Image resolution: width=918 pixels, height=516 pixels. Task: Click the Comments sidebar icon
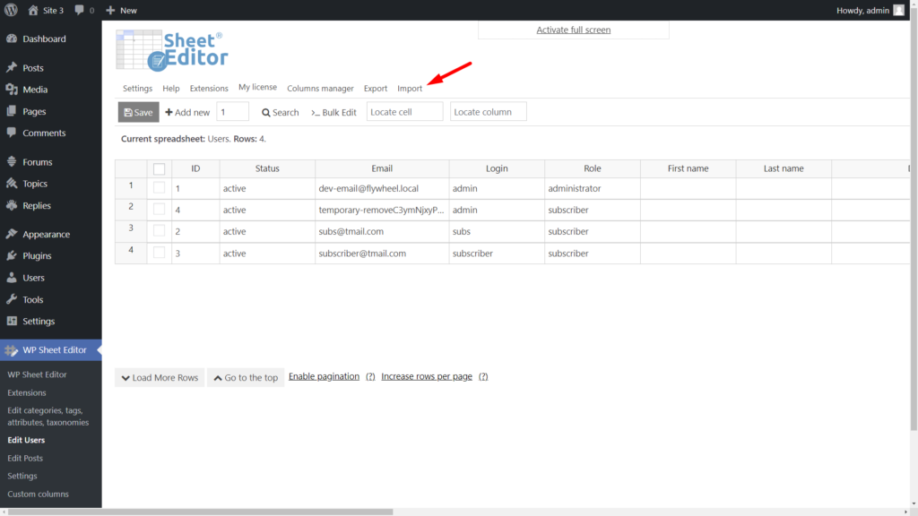[12, 133]
